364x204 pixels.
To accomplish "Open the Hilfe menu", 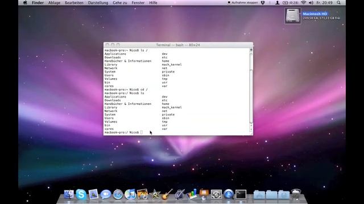I will (x=153, y=2).
